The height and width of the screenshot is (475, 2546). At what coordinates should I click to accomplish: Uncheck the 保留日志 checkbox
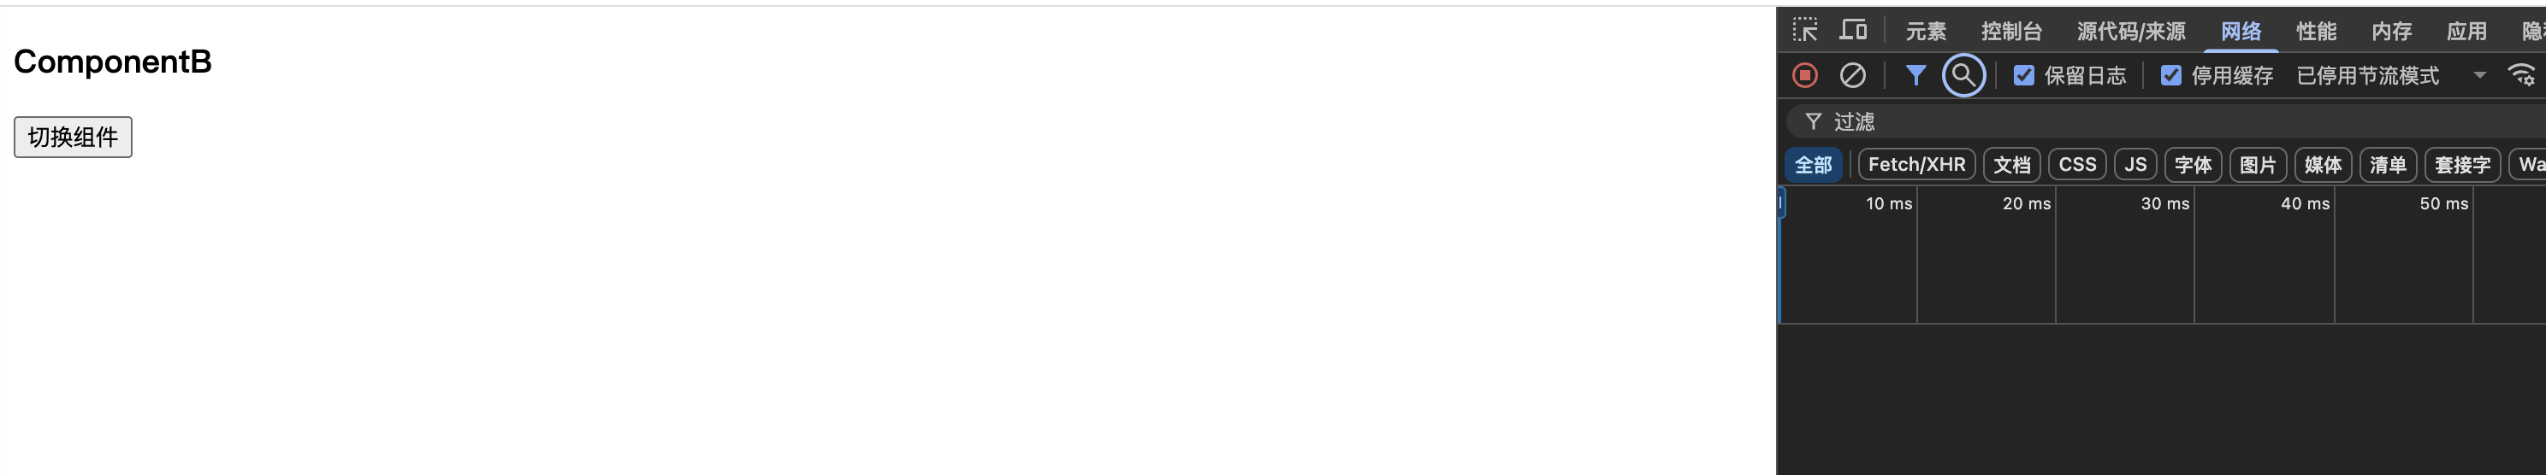tap(2023, 75)
